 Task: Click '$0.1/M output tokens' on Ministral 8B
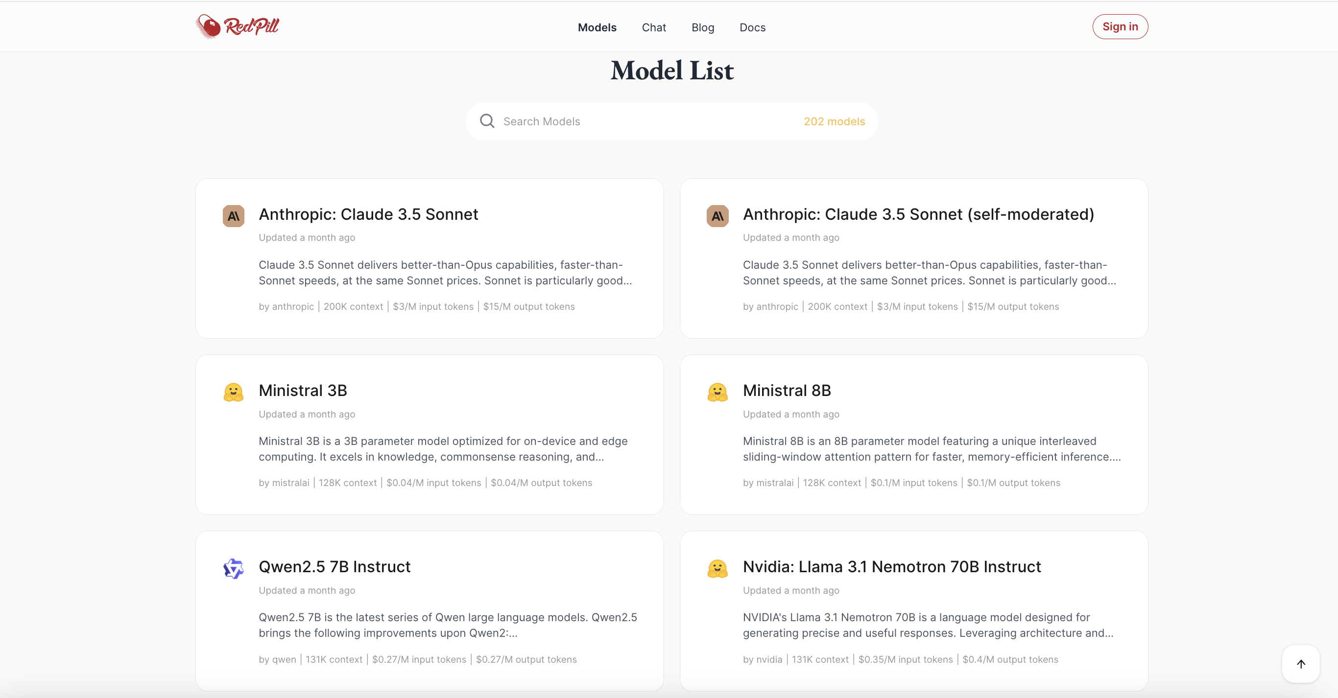1013,483
